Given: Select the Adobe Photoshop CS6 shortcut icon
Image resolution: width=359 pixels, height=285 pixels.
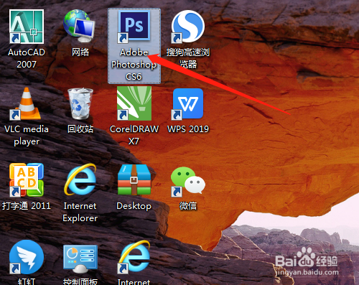Looking at the screenshot, I should coord(134,27).
